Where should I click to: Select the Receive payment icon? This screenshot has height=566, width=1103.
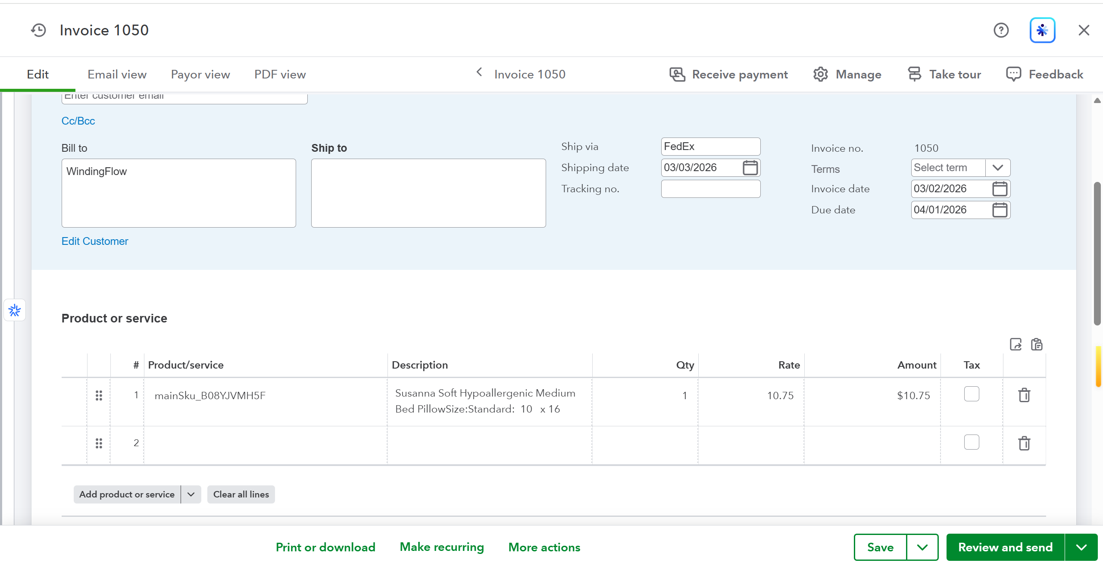677,74
